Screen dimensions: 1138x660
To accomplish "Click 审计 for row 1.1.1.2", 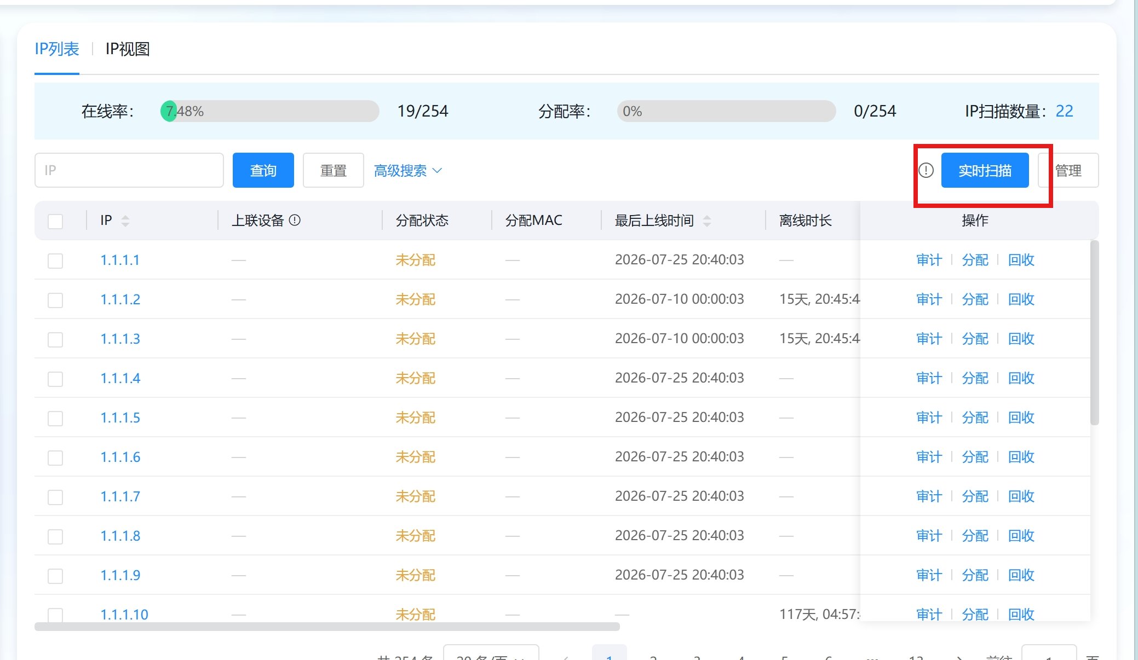I will [929, 299].
